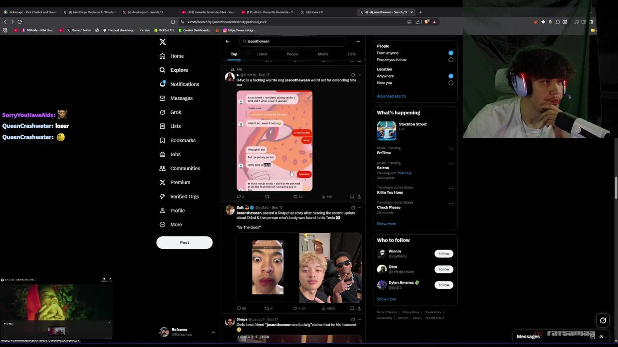Image resolution: width=618 pixels, height=347 pixels.
Task: Open the Advanced search link
Action: (x=391, y=96)
